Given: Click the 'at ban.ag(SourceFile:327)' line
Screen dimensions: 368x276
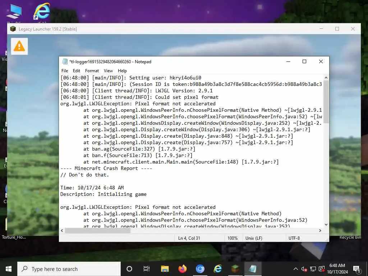Looking at the screenshot, I should pyautogui.click(x=139, y=149).
